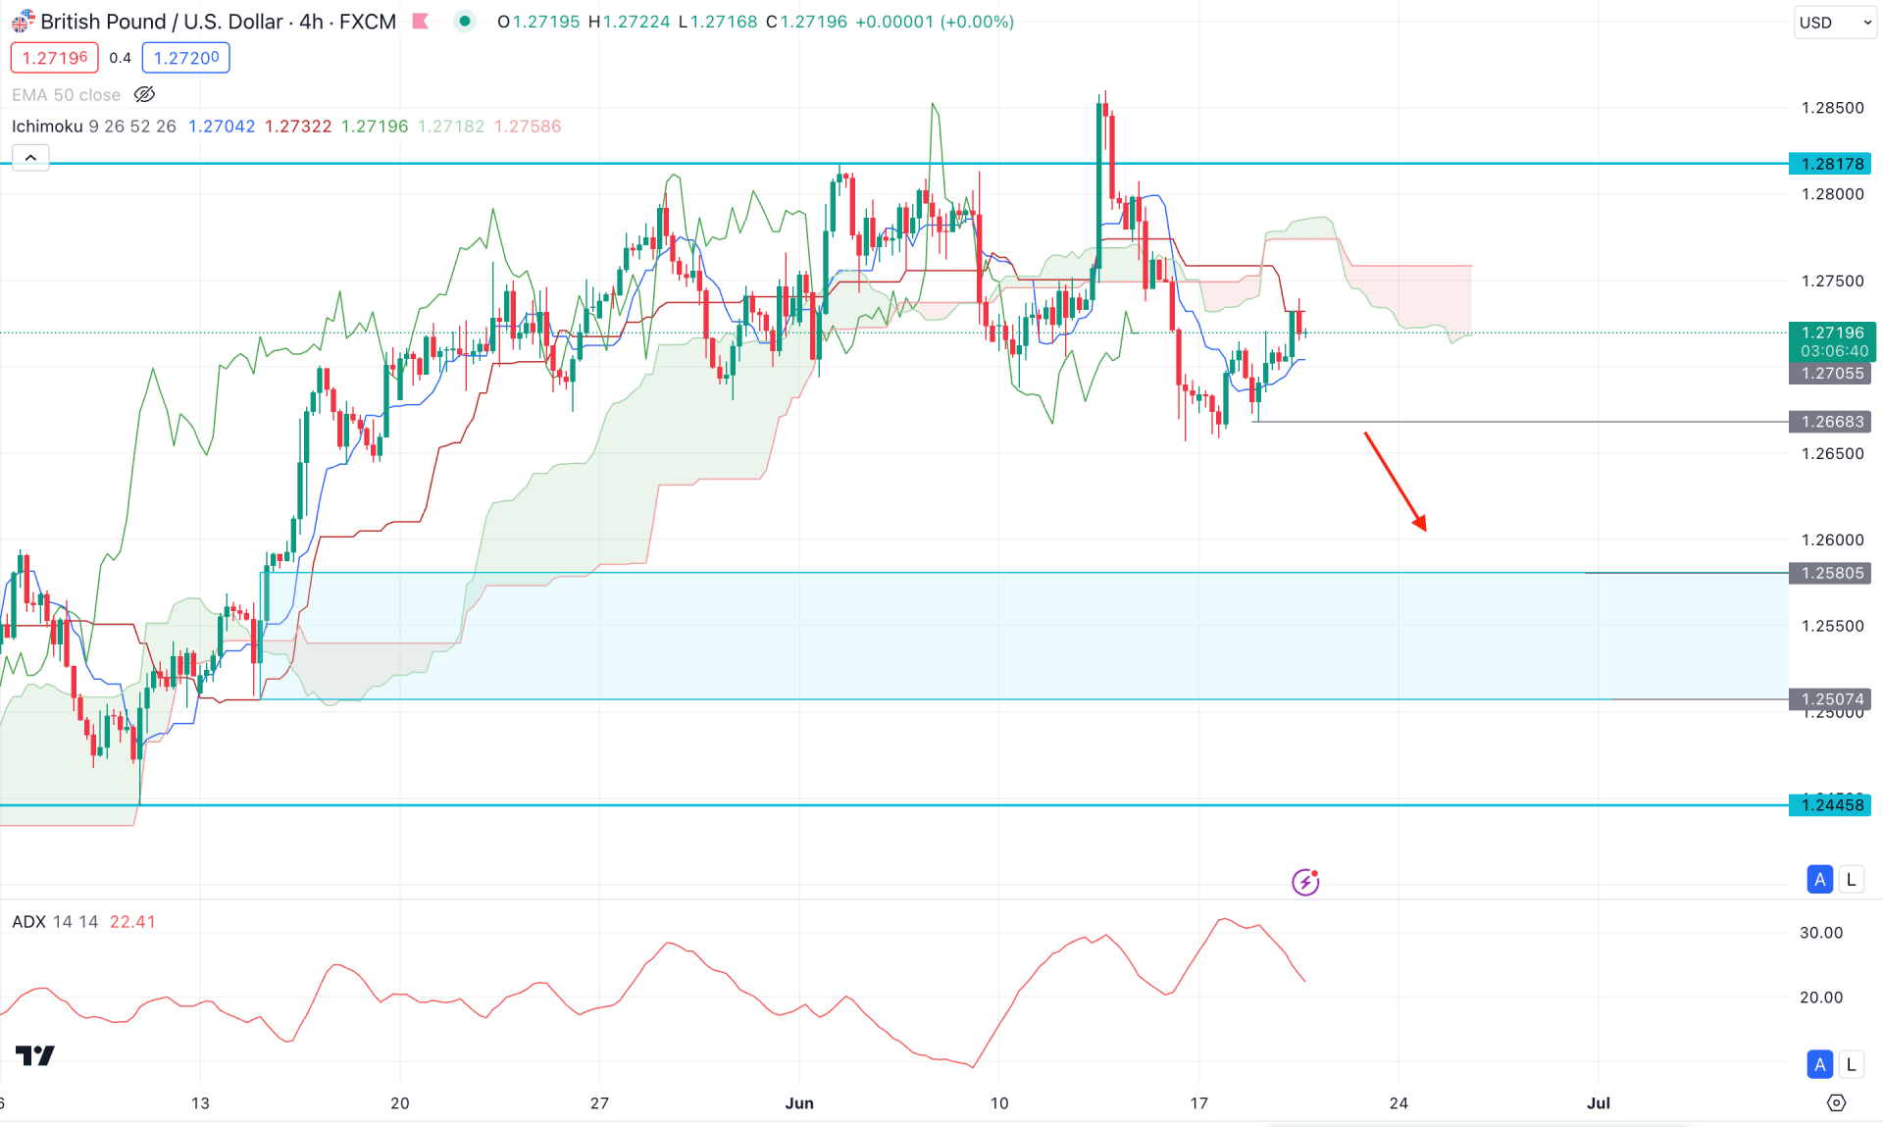The height and width of the screenshot is (1127, 1883).
Task: Toggle auto scale A on main chart
Action: point(1820,879)
